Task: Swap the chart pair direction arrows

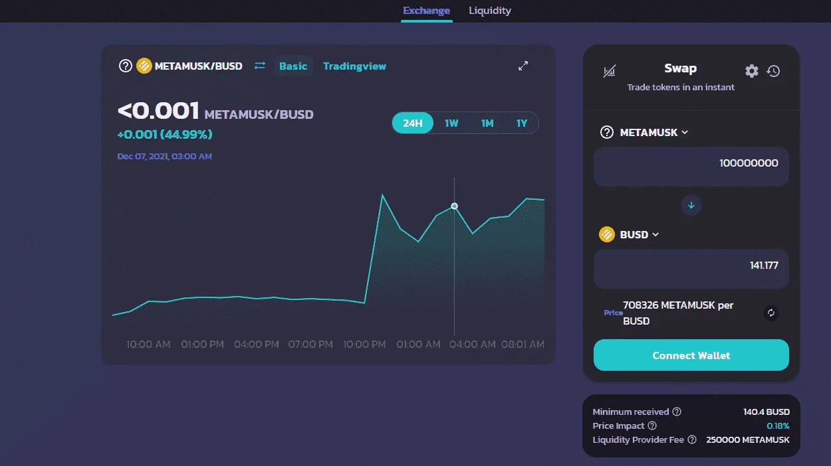Action: 260,66
